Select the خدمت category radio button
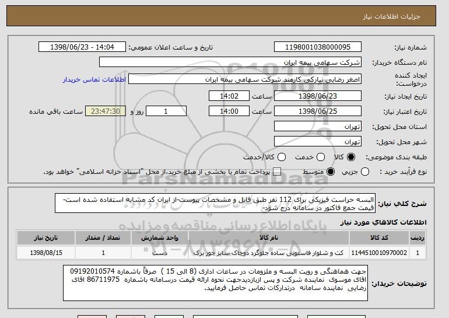This screenshot has height=318, width=449. click(321, 157)
